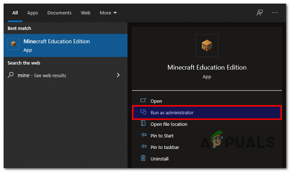Click the Uninstall trash bin icon
Image resolution: width=290 pixels, height=172 pixels.
(x=143, y=158)
